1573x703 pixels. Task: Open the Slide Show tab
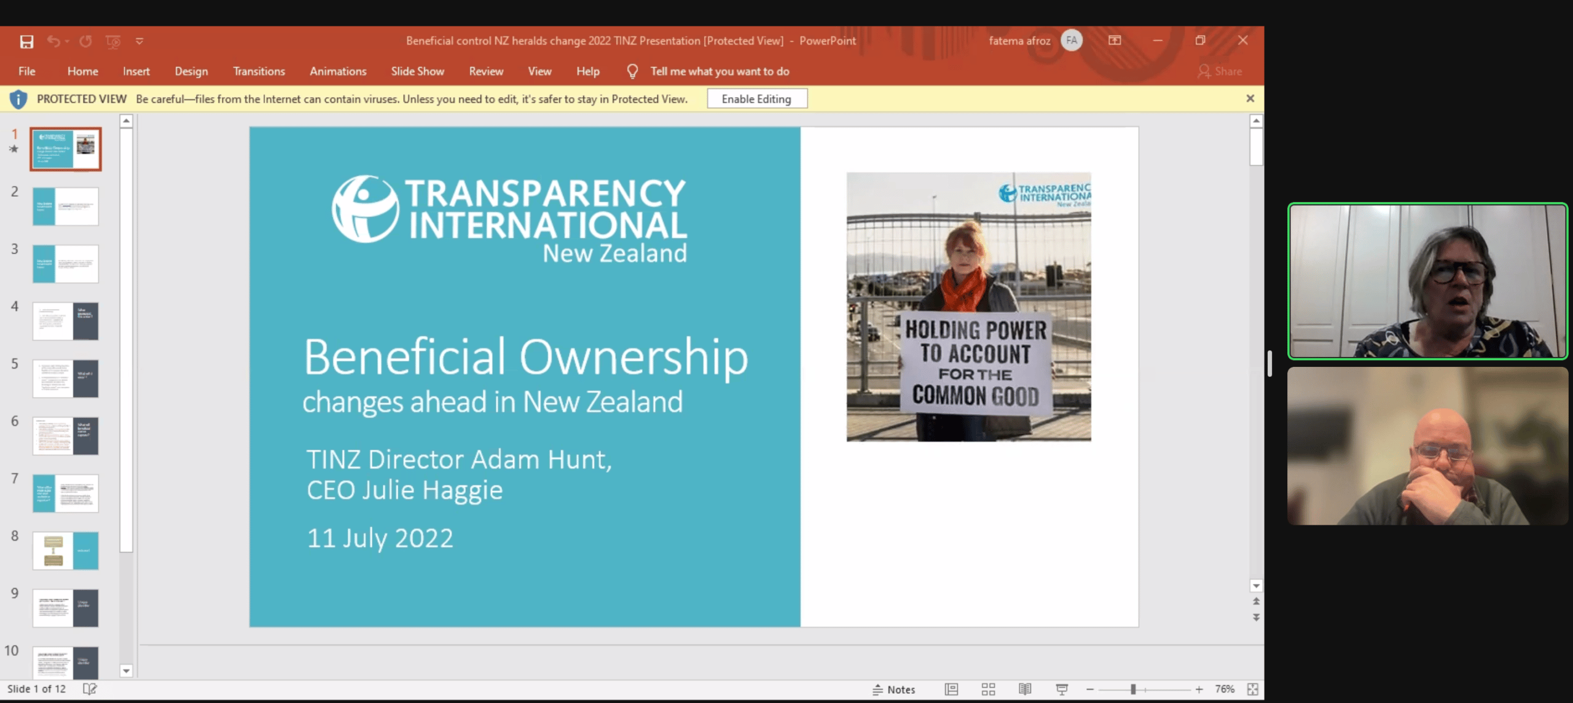[417, 71]
